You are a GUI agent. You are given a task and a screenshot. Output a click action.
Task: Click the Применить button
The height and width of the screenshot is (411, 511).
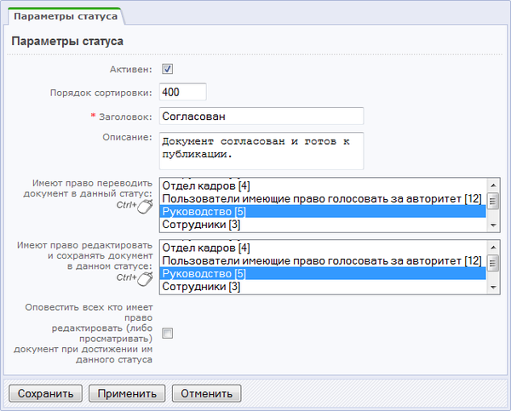click(127, 393)
